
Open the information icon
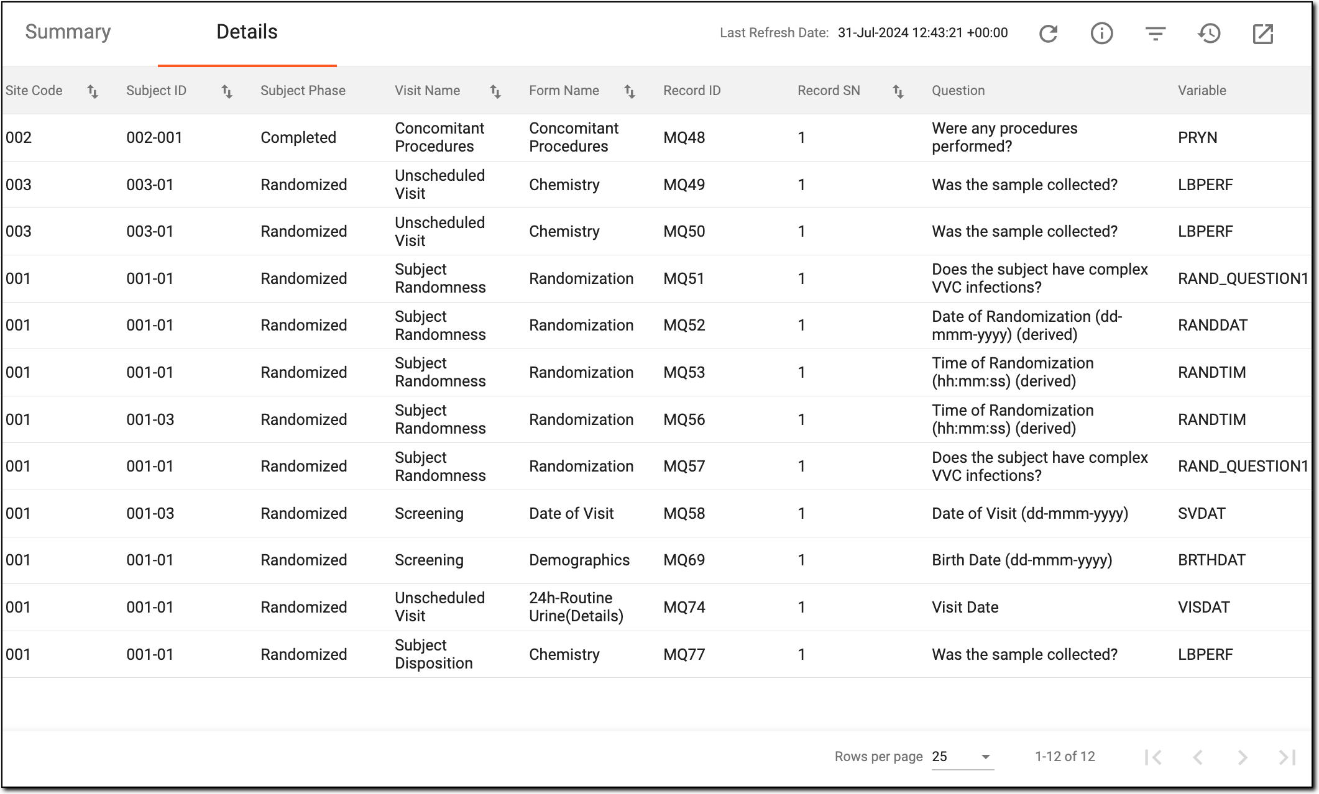1101,33
